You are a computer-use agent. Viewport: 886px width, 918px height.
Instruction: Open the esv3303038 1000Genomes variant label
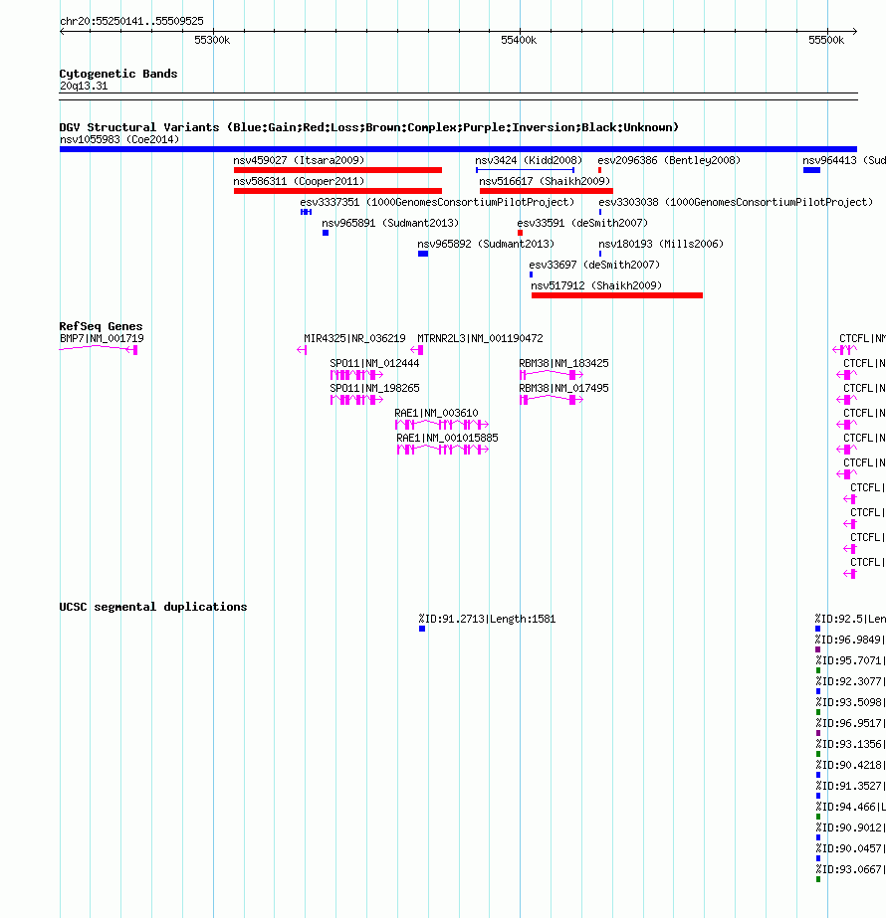736,202
